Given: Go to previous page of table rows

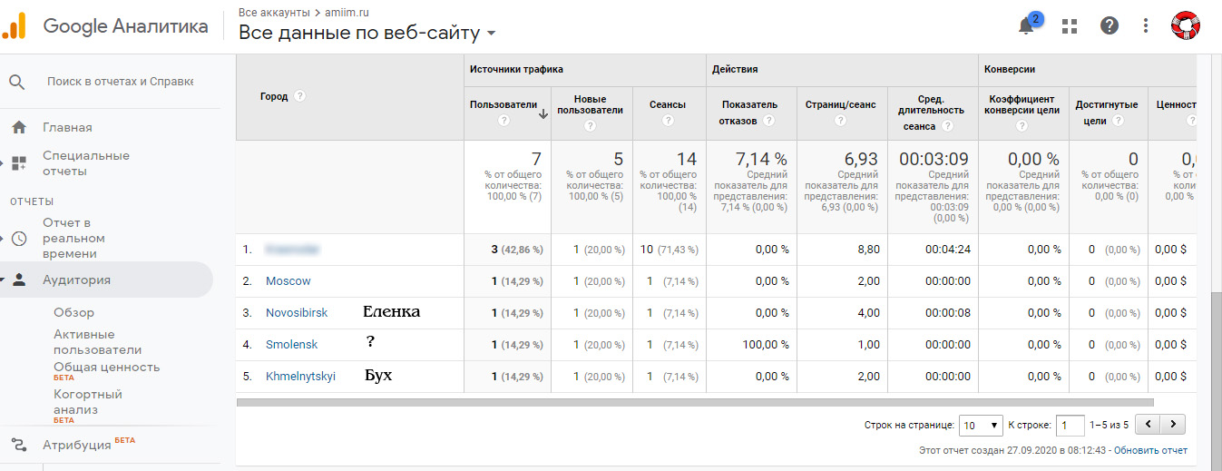Looking at the screenshot, I should click(x=1149, y=424).
